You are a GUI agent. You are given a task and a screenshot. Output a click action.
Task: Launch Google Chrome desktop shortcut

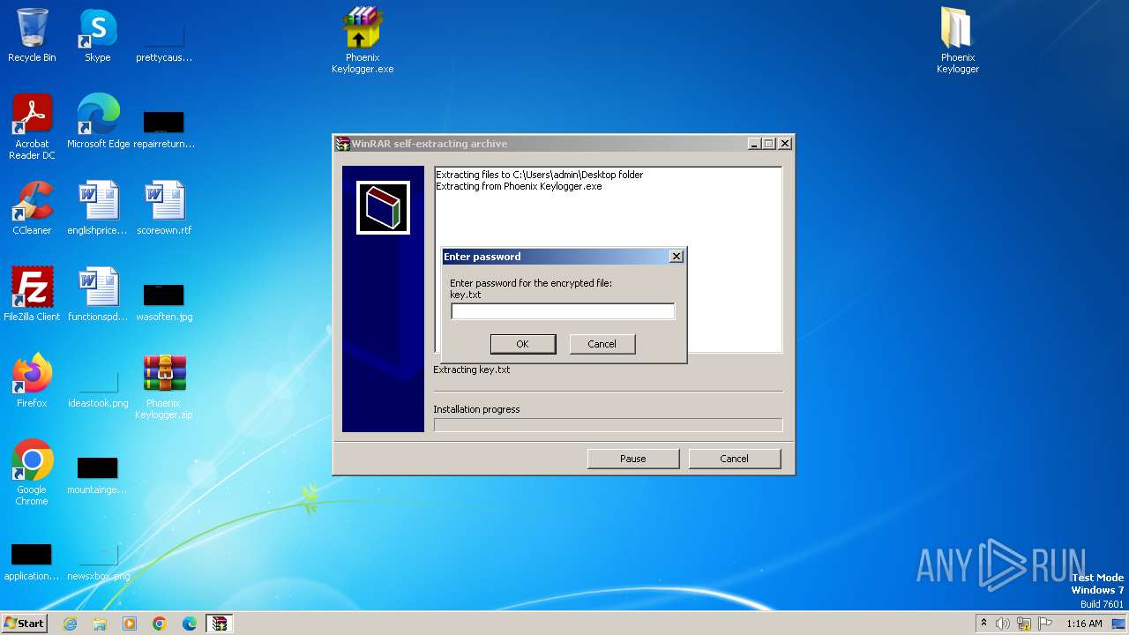click(32, 472)
